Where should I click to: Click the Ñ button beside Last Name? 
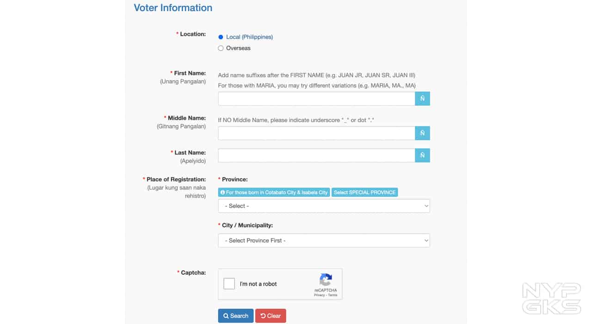tap(422, 156)
